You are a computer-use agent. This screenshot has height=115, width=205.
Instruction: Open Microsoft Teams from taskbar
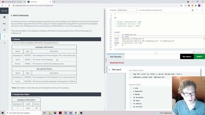click(71, 113)
